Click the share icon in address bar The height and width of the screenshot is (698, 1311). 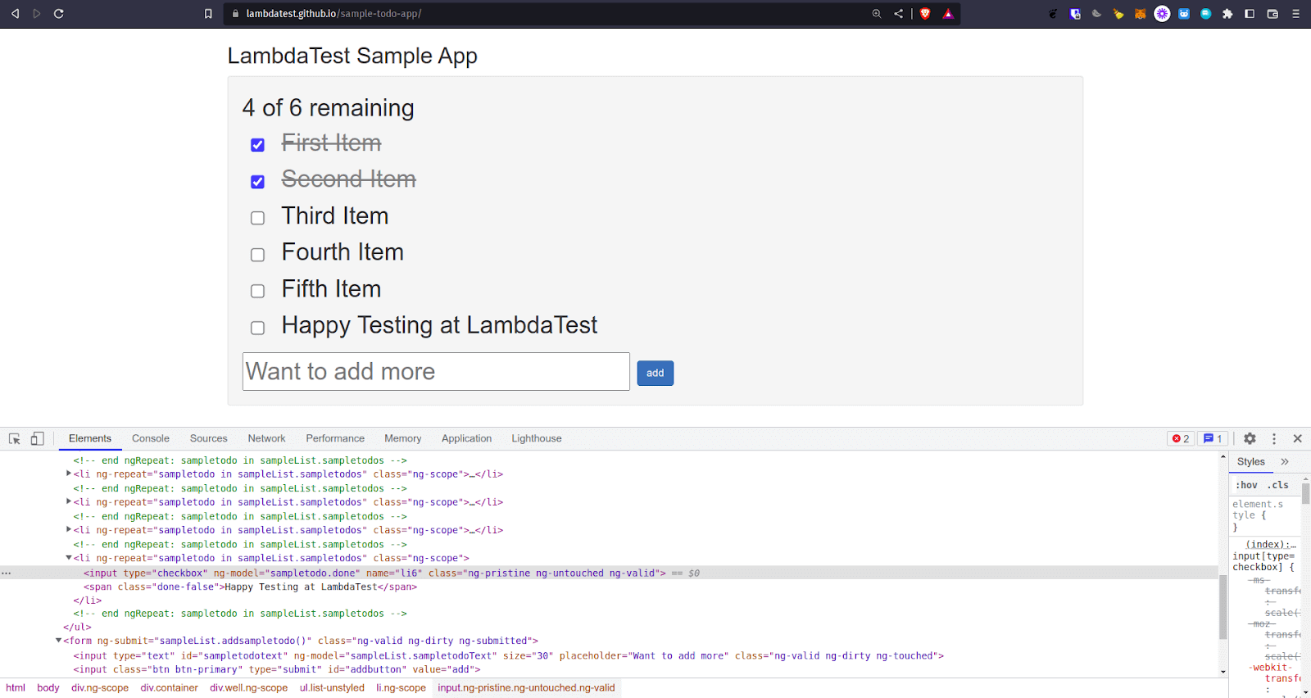click(899, 14)
